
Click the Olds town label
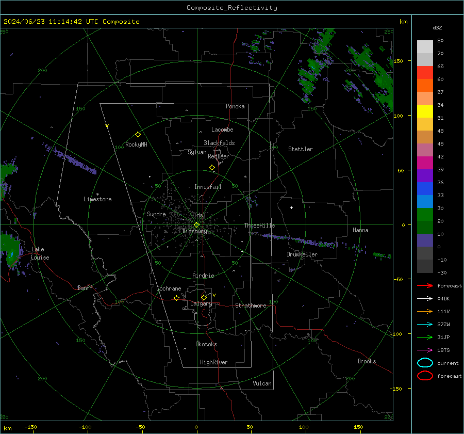point(196,215)
